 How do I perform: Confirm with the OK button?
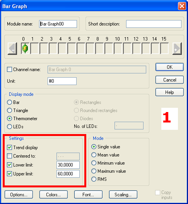coord(170,67)
